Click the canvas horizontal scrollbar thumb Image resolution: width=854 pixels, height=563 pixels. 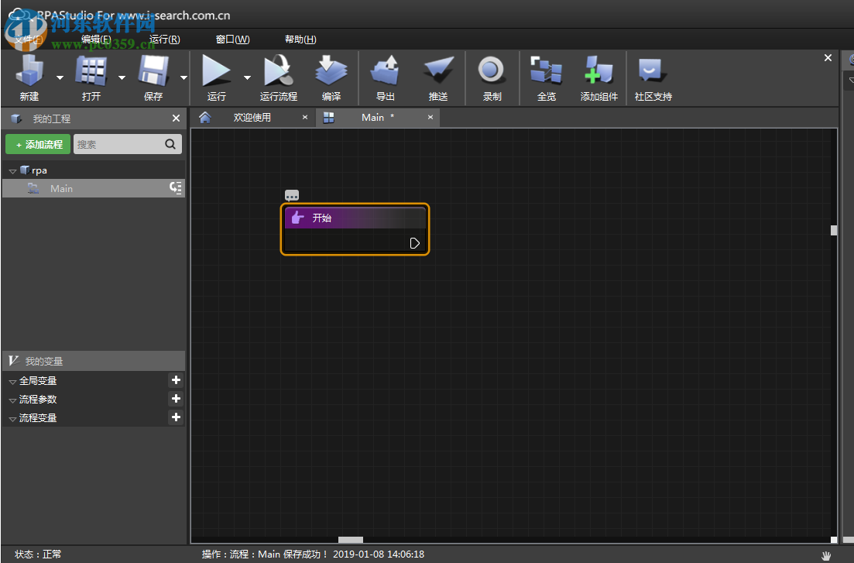pyautogui.click(x=350, y=540)
